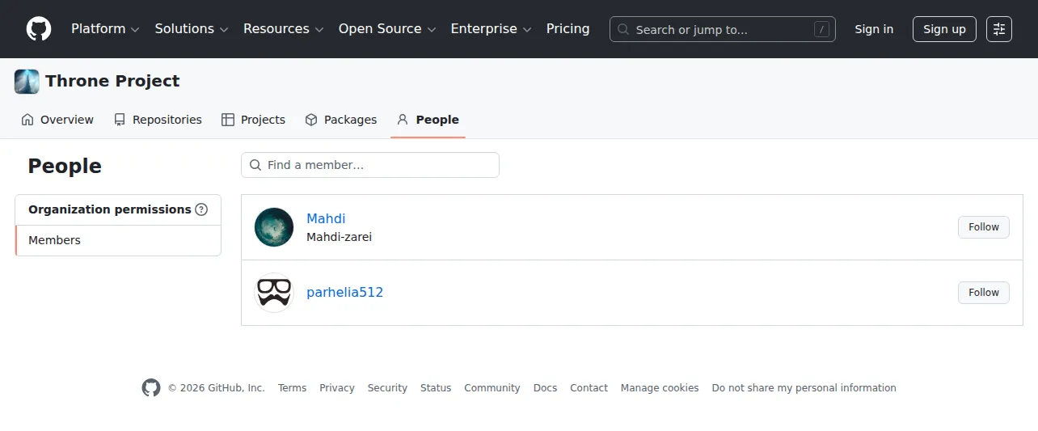
Task: Select Members in the sidebar
Action: pos(118,240)
